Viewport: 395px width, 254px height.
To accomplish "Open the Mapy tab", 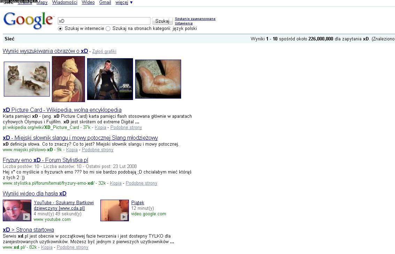I will click(x=42, y=2).
